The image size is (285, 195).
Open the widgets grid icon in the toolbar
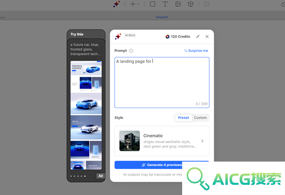point(207,4)
